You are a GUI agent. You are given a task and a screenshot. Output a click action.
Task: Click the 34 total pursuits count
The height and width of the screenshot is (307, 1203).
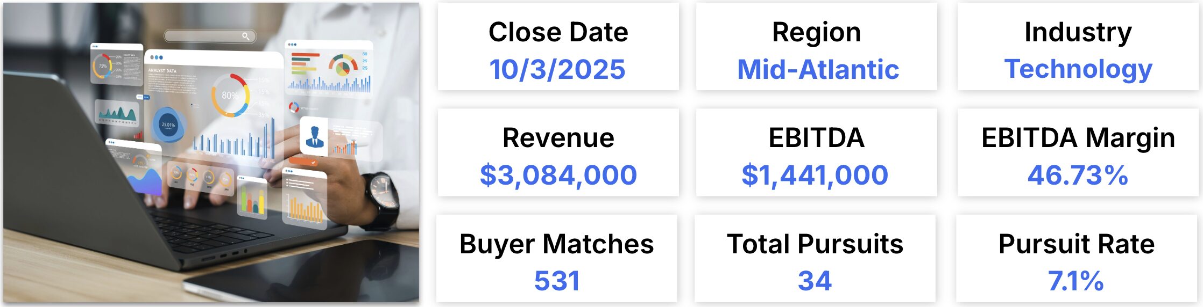coord(815,281)
